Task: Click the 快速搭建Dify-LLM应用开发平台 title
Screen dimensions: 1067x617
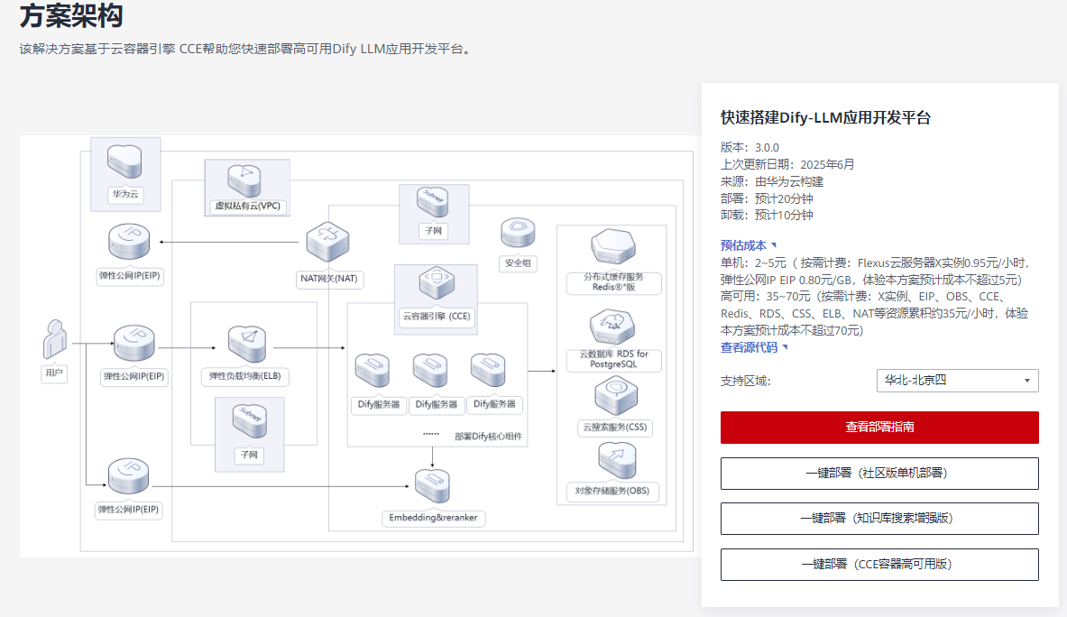Action: pyautogui.click(x=825, y=117)
